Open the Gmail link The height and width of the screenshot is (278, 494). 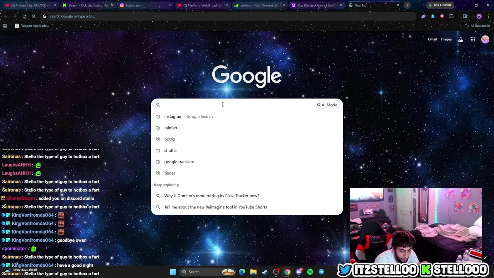[432, 39]
